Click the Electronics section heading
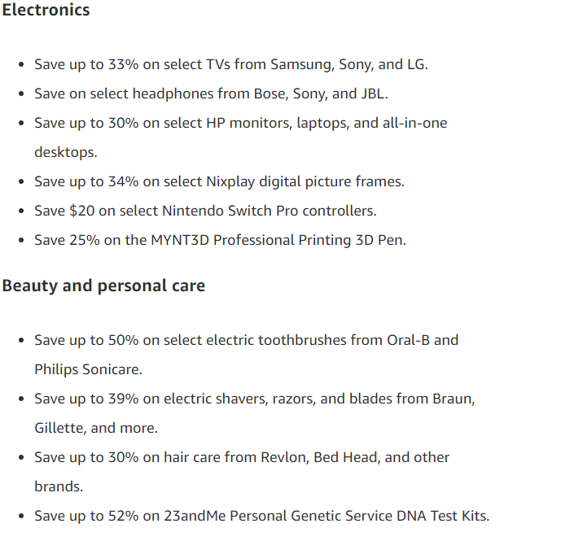Screen dimensions: 570x541 [46, 10]
